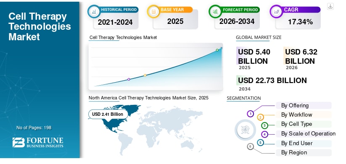
Task: Click the USD 5.40 Billion figure
Action: pyautogui.click(x=254, y=56)
